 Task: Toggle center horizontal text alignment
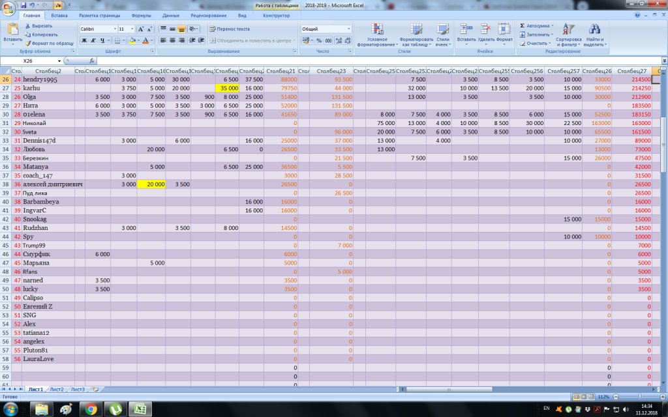tap(173, 40)
